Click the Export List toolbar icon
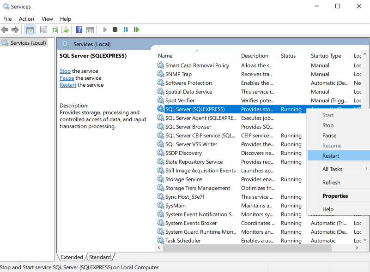This screenshot has width=370, height=272. [x=65, y=30]
